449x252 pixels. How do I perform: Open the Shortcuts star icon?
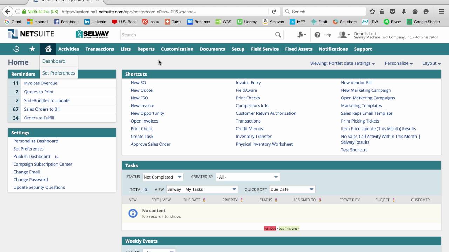32,49
